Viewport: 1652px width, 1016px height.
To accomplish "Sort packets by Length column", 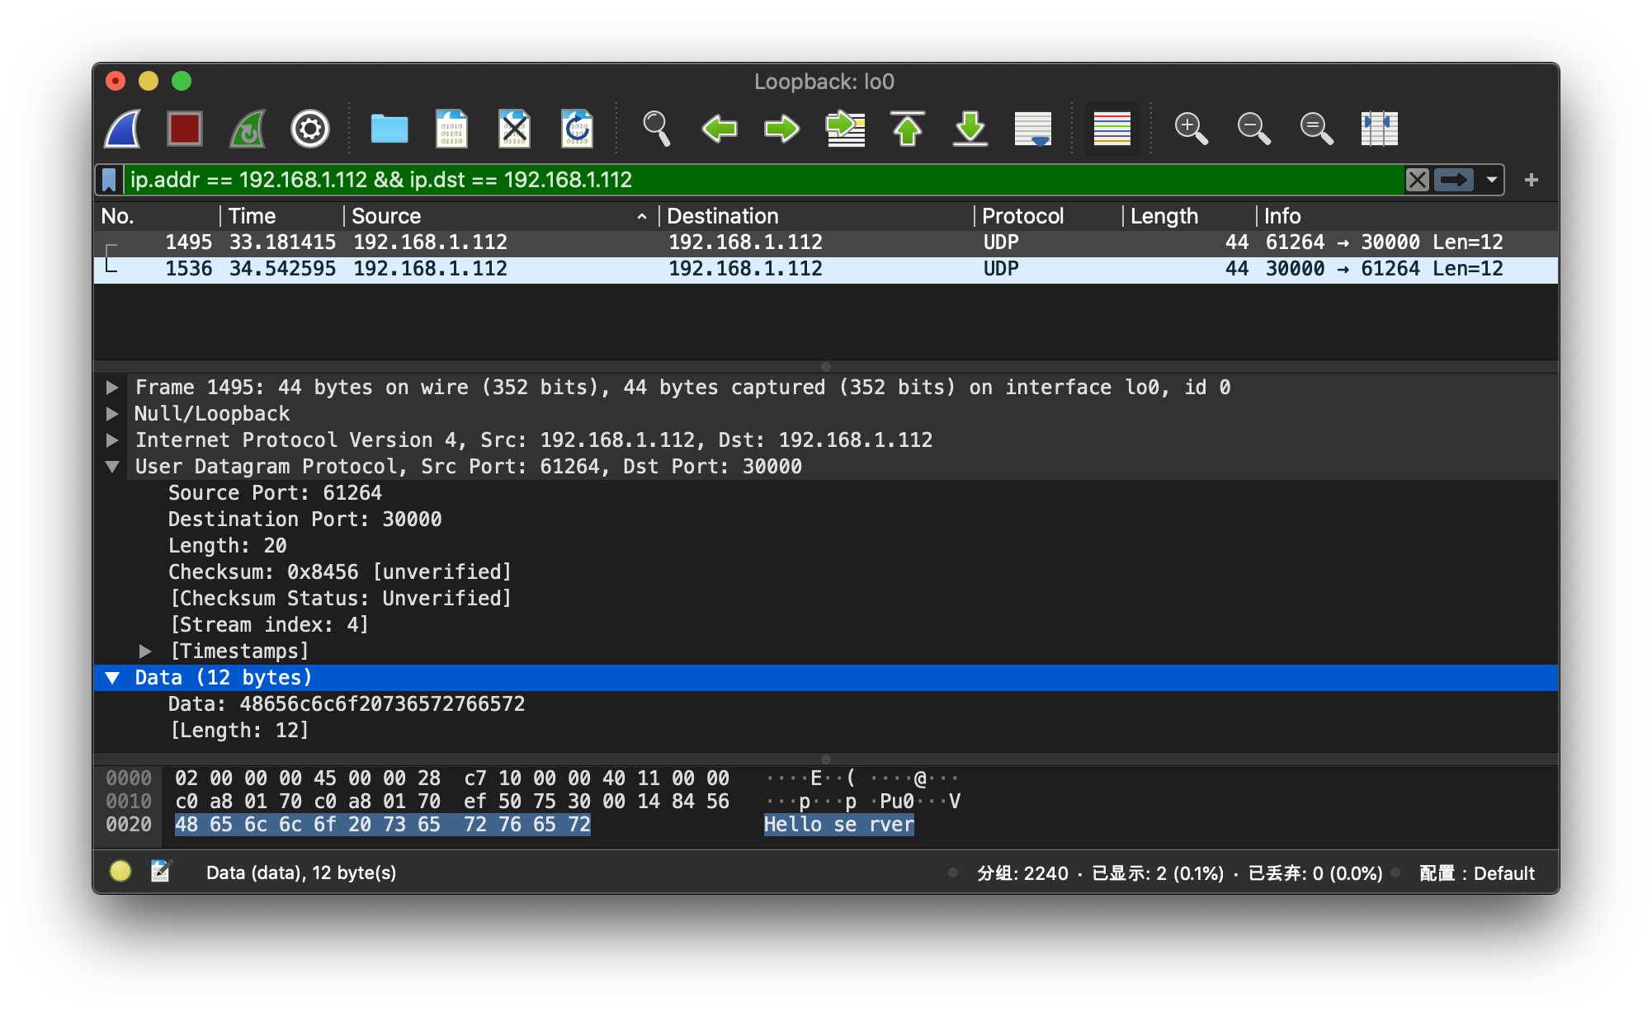I will [x=1189, y=216].
